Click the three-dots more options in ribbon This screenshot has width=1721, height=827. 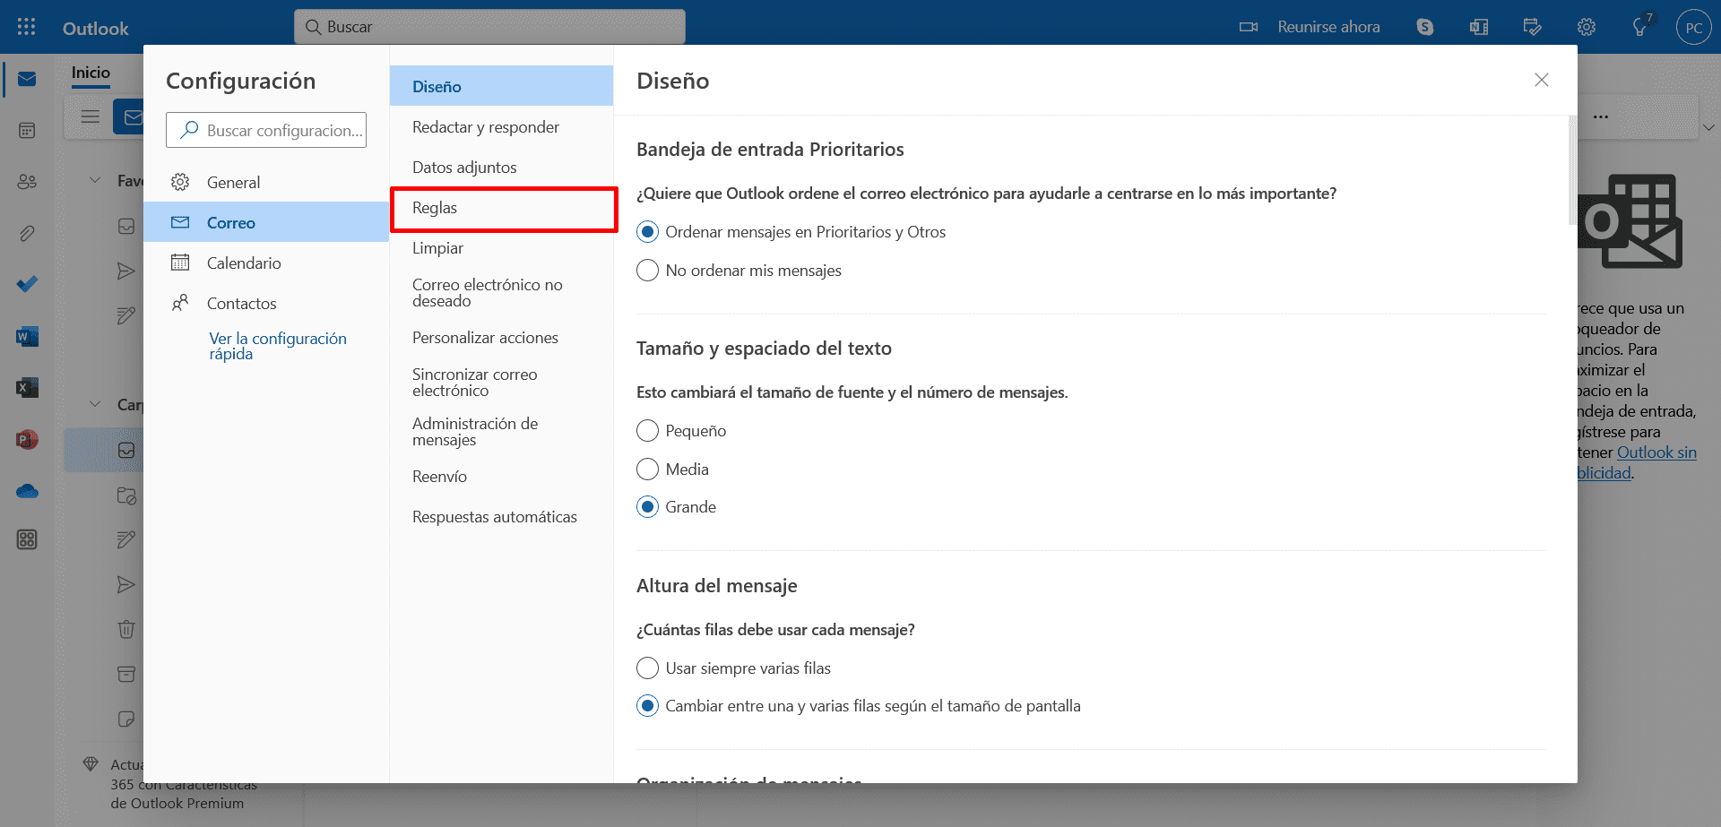1601,116
